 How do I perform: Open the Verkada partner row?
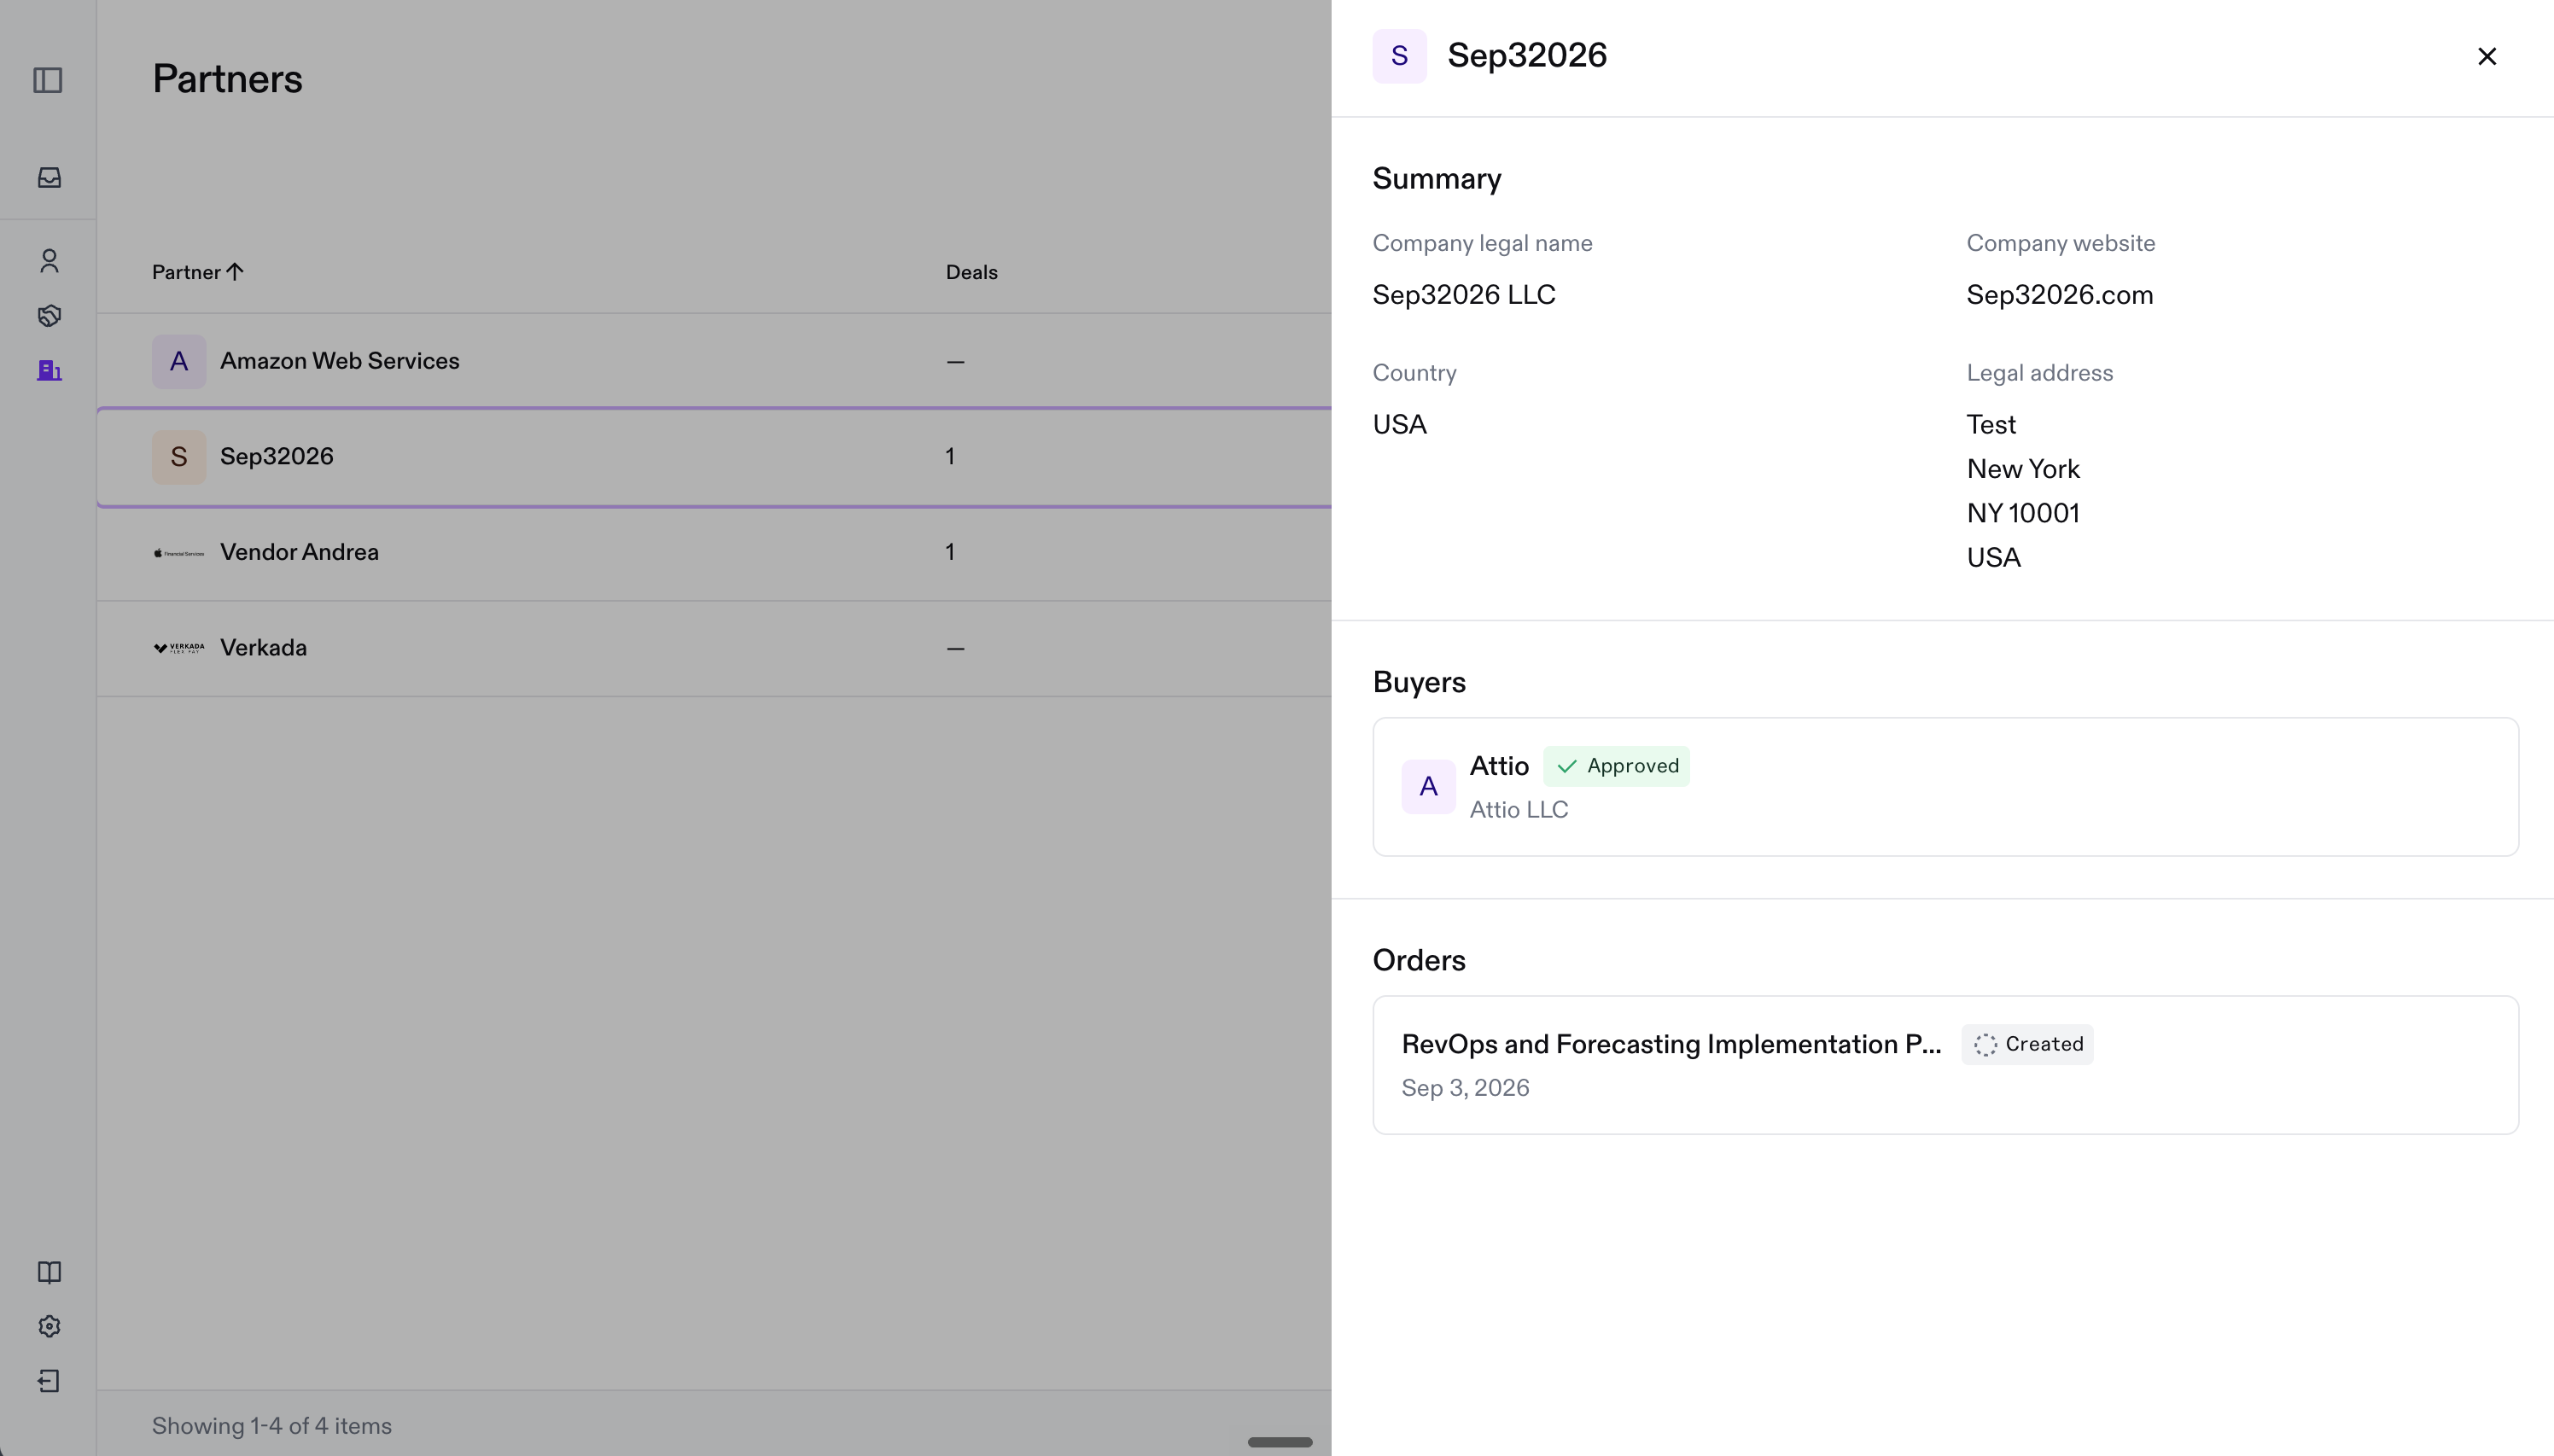click(714, 648)
